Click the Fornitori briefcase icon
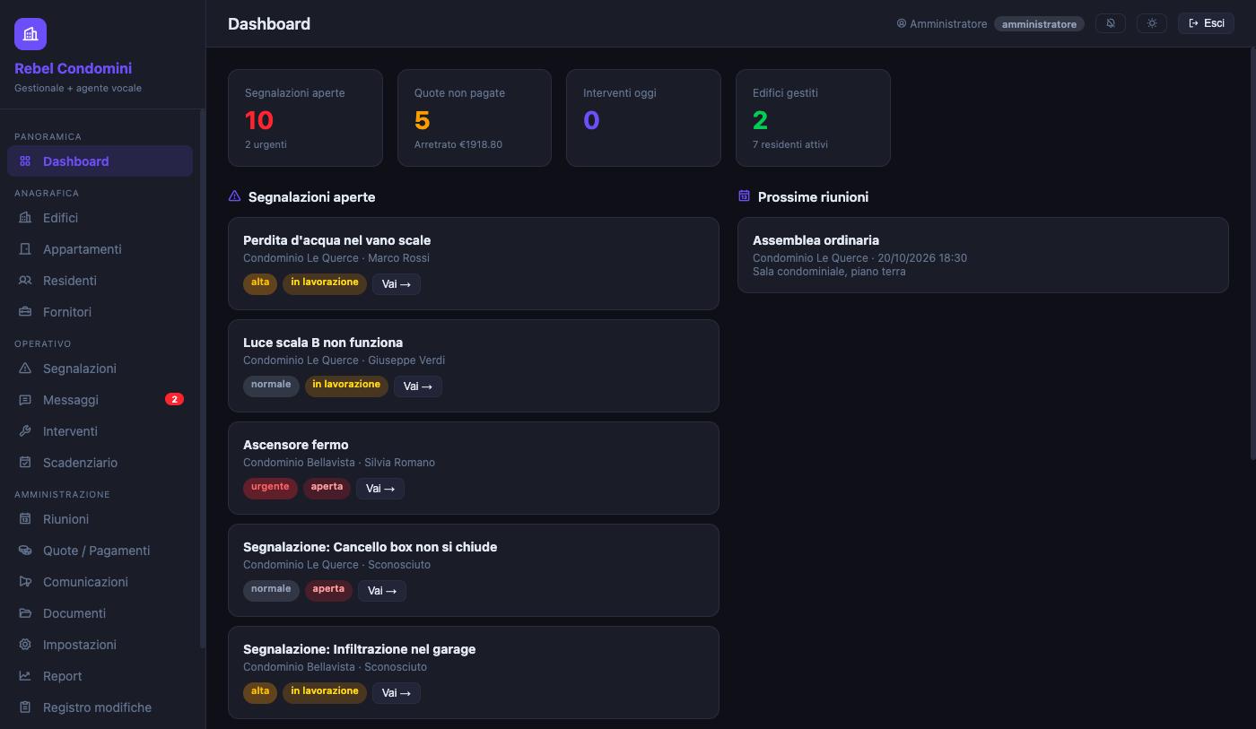 (x=25, y=312)
